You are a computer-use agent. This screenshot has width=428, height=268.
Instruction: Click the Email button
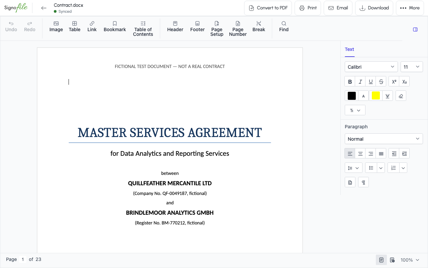click(x=338, y=8)
